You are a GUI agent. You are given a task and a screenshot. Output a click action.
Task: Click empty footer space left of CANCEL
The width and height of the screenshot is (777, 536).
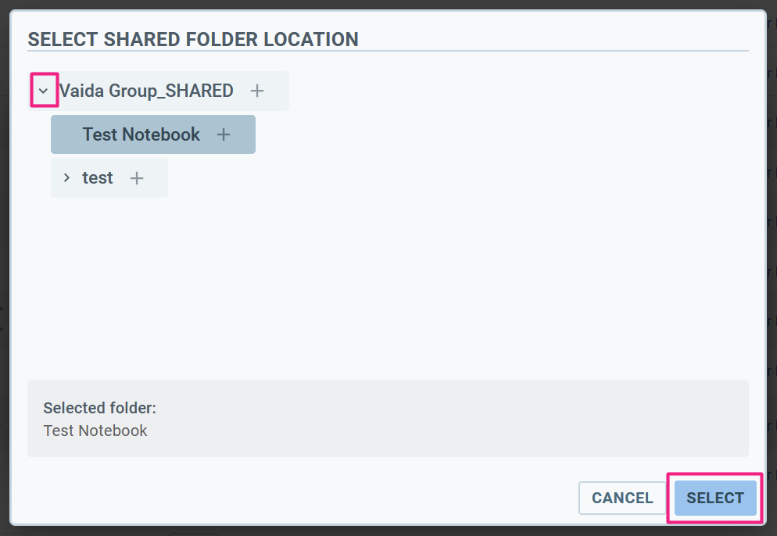(313, 498)
